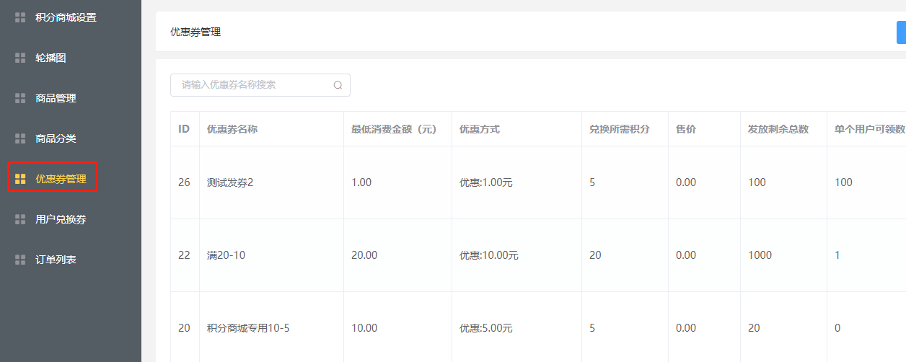Click the grid icon beside 商品分类
This screenshot has width=906, height=362.
[20, 138]
